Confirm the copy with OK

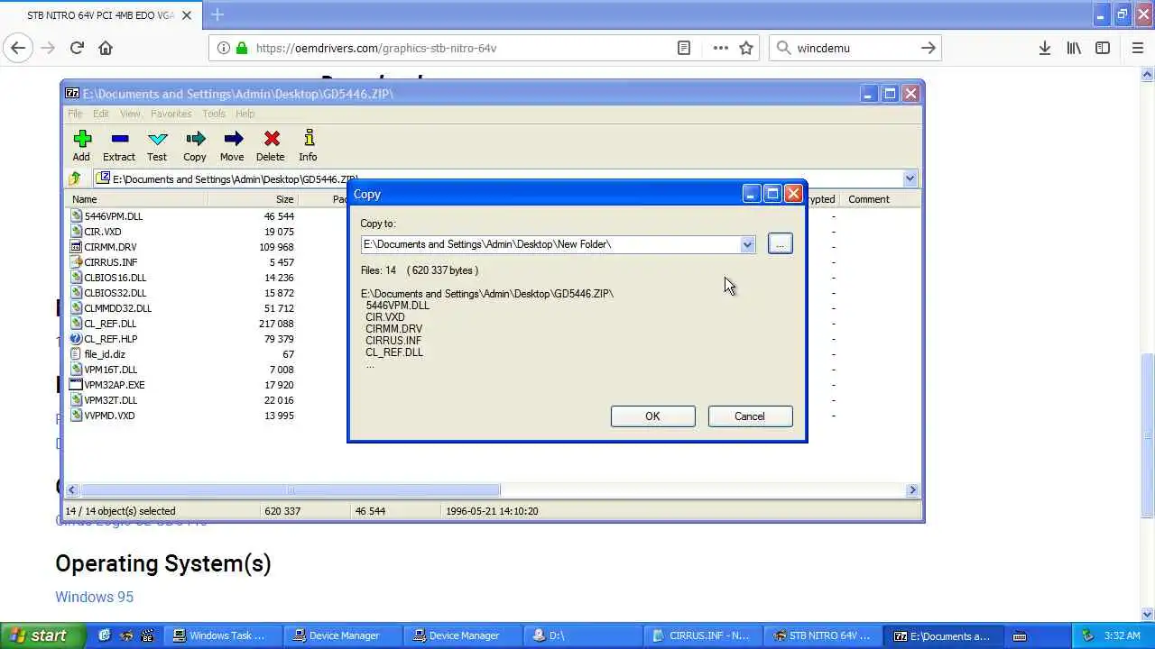point(652,416)
